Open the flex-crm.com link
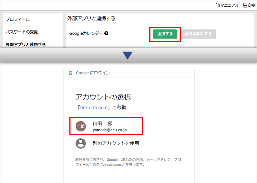This screenshot has width=257, height=183. tap(94, 108)
